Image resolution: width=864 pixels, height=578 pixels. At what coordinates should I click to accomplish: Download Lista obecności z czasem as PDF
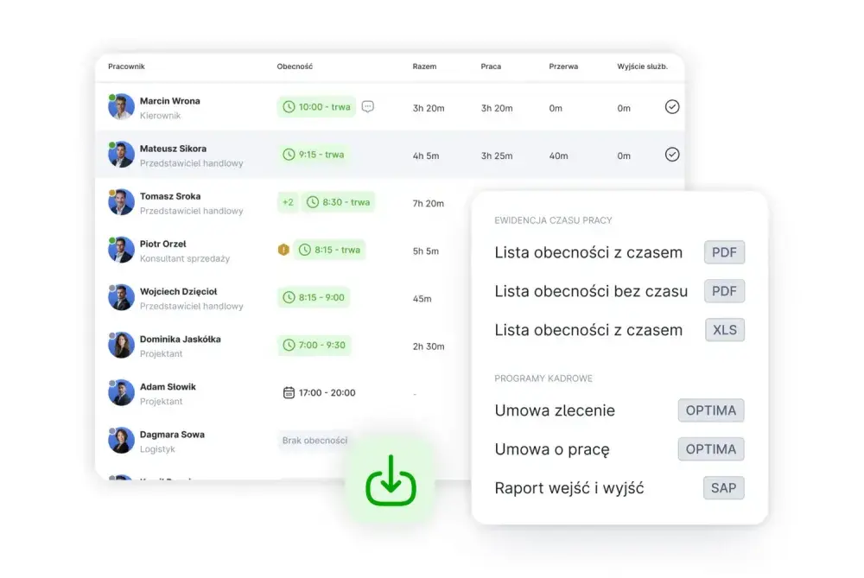724,252
